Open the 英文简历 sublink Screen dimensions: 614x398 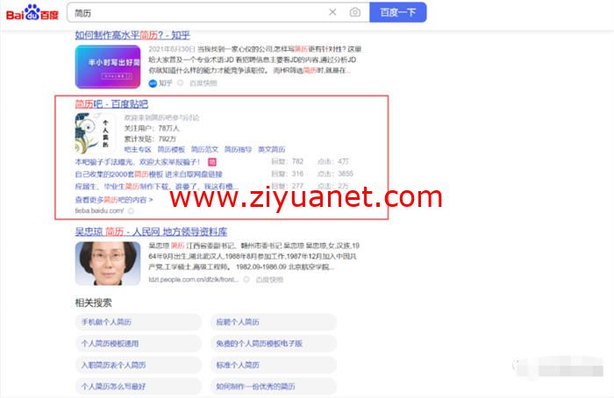tap(271, 150)
